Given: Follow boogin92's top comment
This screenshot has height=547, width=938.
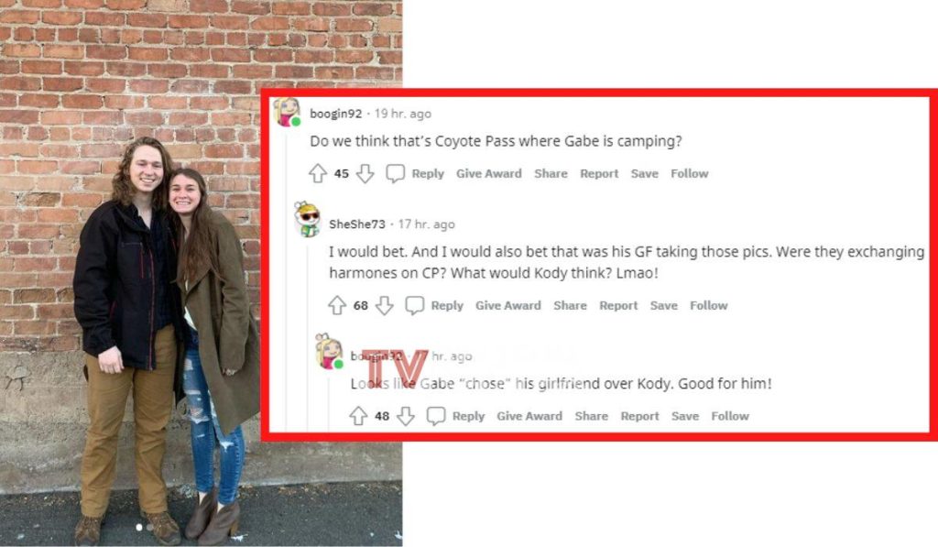Looking at the screenshot, I should [x=689, y=173].
